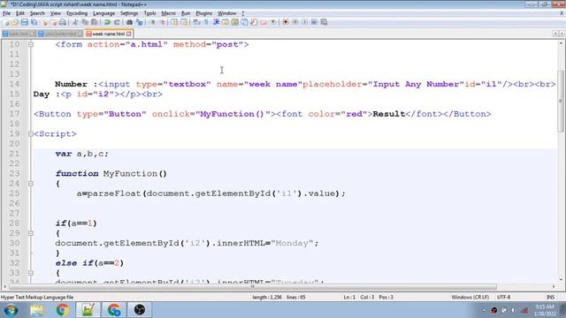Open the File menu
566x318 pixels.
coord(6,13)
